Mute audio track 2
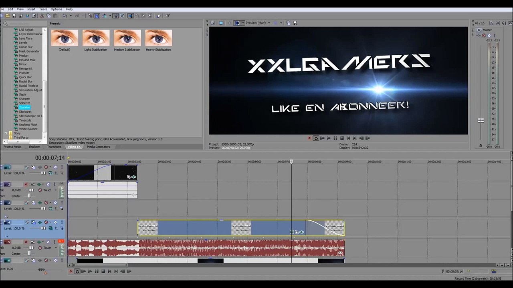513x288 pixels. [x=48, y=184]
